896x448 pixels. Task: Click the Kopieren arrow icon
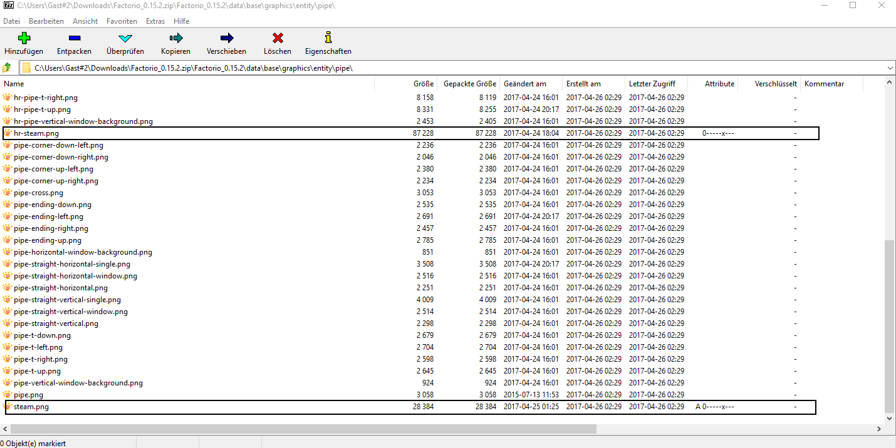tap(175, 38)
